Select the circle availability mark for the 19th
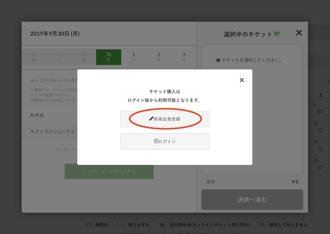Viewport: 330px width, 234px height. click(x=320, y=148)
